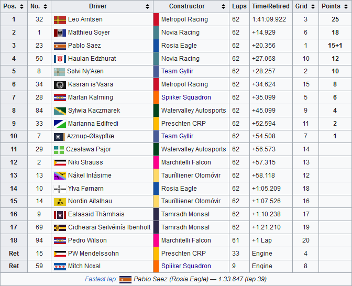Image resolution: width=352 pixels, height=286 pixels.
Task: Click the flag next to Mitch Noxal
Action: 59,266
